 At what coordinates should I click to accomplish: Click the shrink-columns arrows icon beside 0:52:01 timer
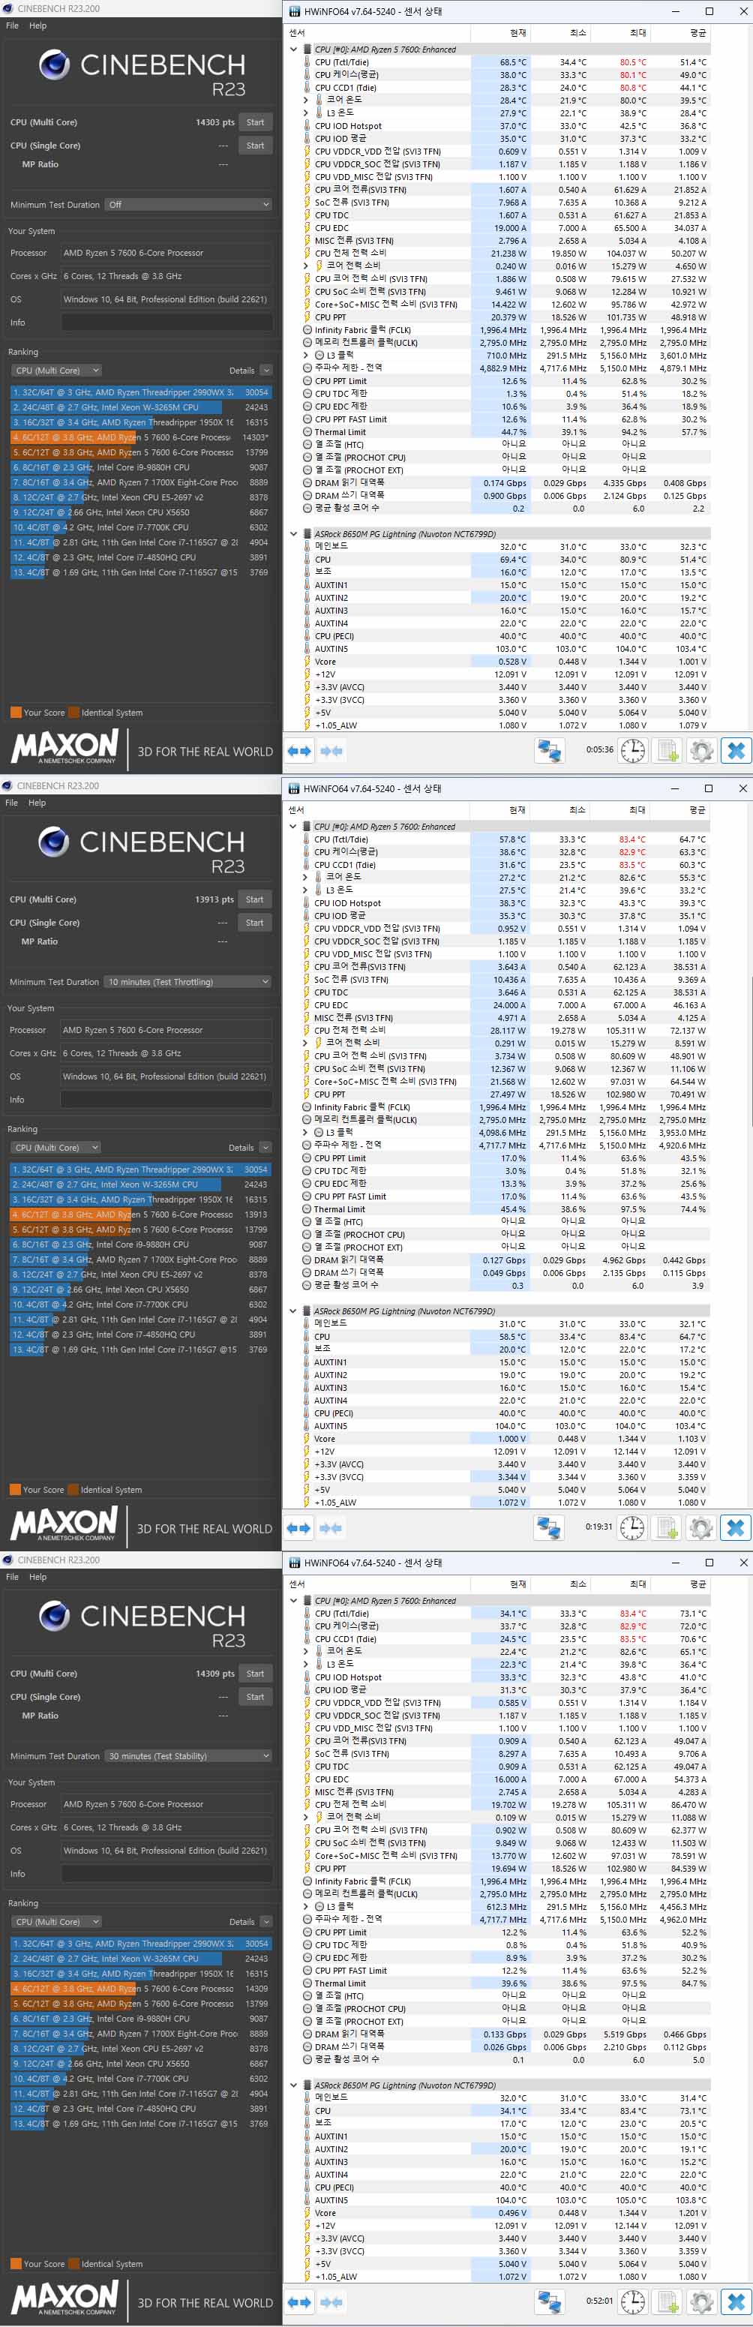[x=331, y=2301]
